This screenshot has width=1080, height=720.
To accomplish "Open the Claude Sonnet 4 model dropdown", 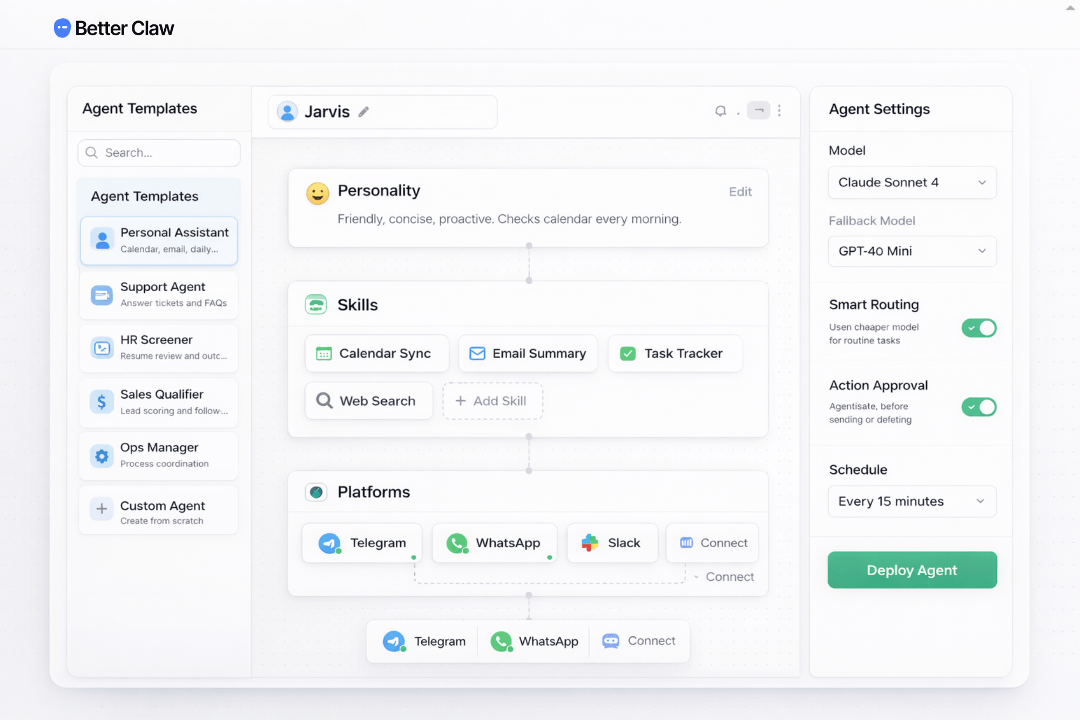I will click(912, 183).
